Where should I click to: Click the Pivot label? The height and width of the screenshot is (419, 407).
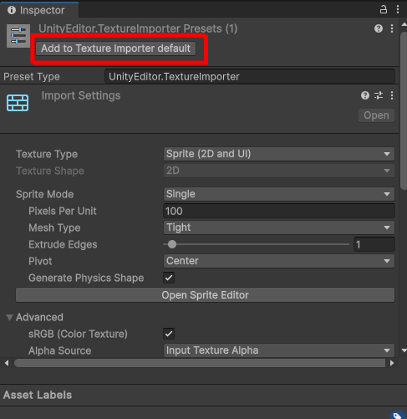pyautogui.click(x=40, y=261)
